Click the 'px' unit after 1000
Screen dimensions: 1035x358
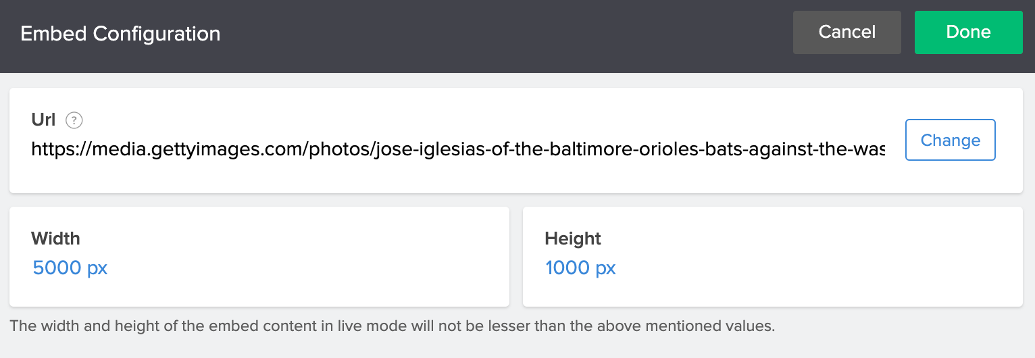pyautogui.click(x=605, y=268)
